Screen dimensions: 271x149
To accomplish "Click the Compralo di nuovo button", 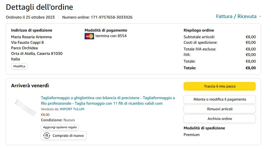I will 64,135.
